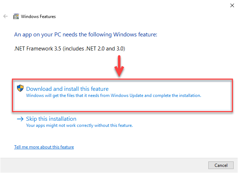Click the word "Download" in the install option
Screen dimensions: 238x173
[x=39, y=89]
